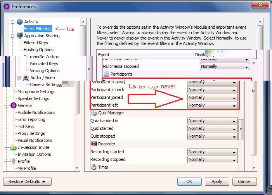Click the General category purple icon
Screen dimensions: 272x195
click(x=13, y=105)
